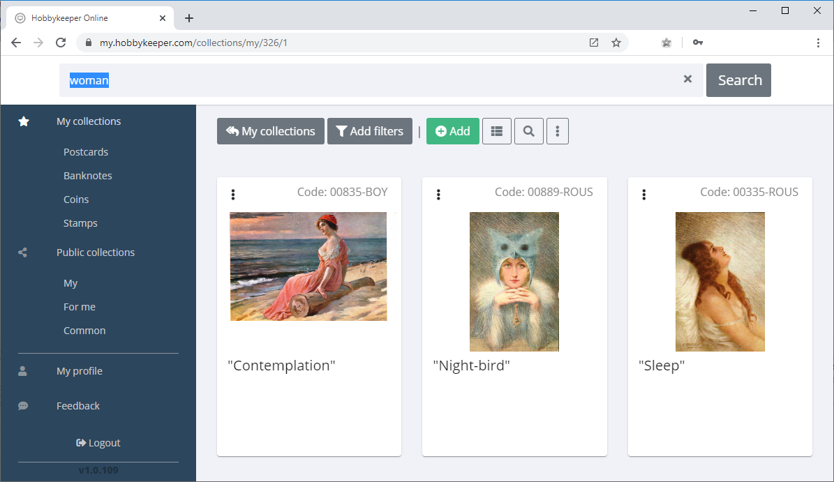Bookmark this page with the star icon
834x482 pixels.
(x=616, y=43)
